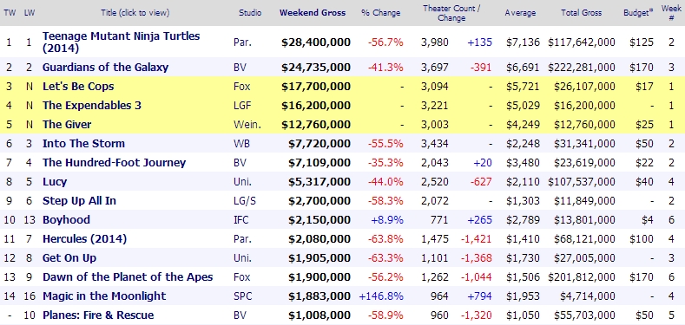Screen dimensions: 685x325
Task: Open The Hundred-Foot Journey page
Action: pos(114,163)
